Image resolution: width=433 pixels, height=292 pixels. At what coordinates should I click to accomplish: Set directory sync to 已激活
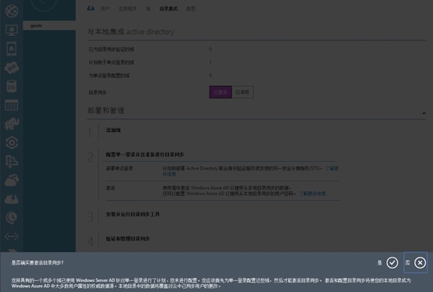click(x=220, y=92)
